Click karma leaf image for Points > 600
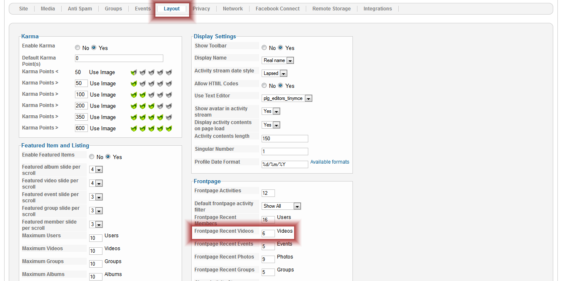This screenshot has height=281, width=562. [x=151, y=129]
